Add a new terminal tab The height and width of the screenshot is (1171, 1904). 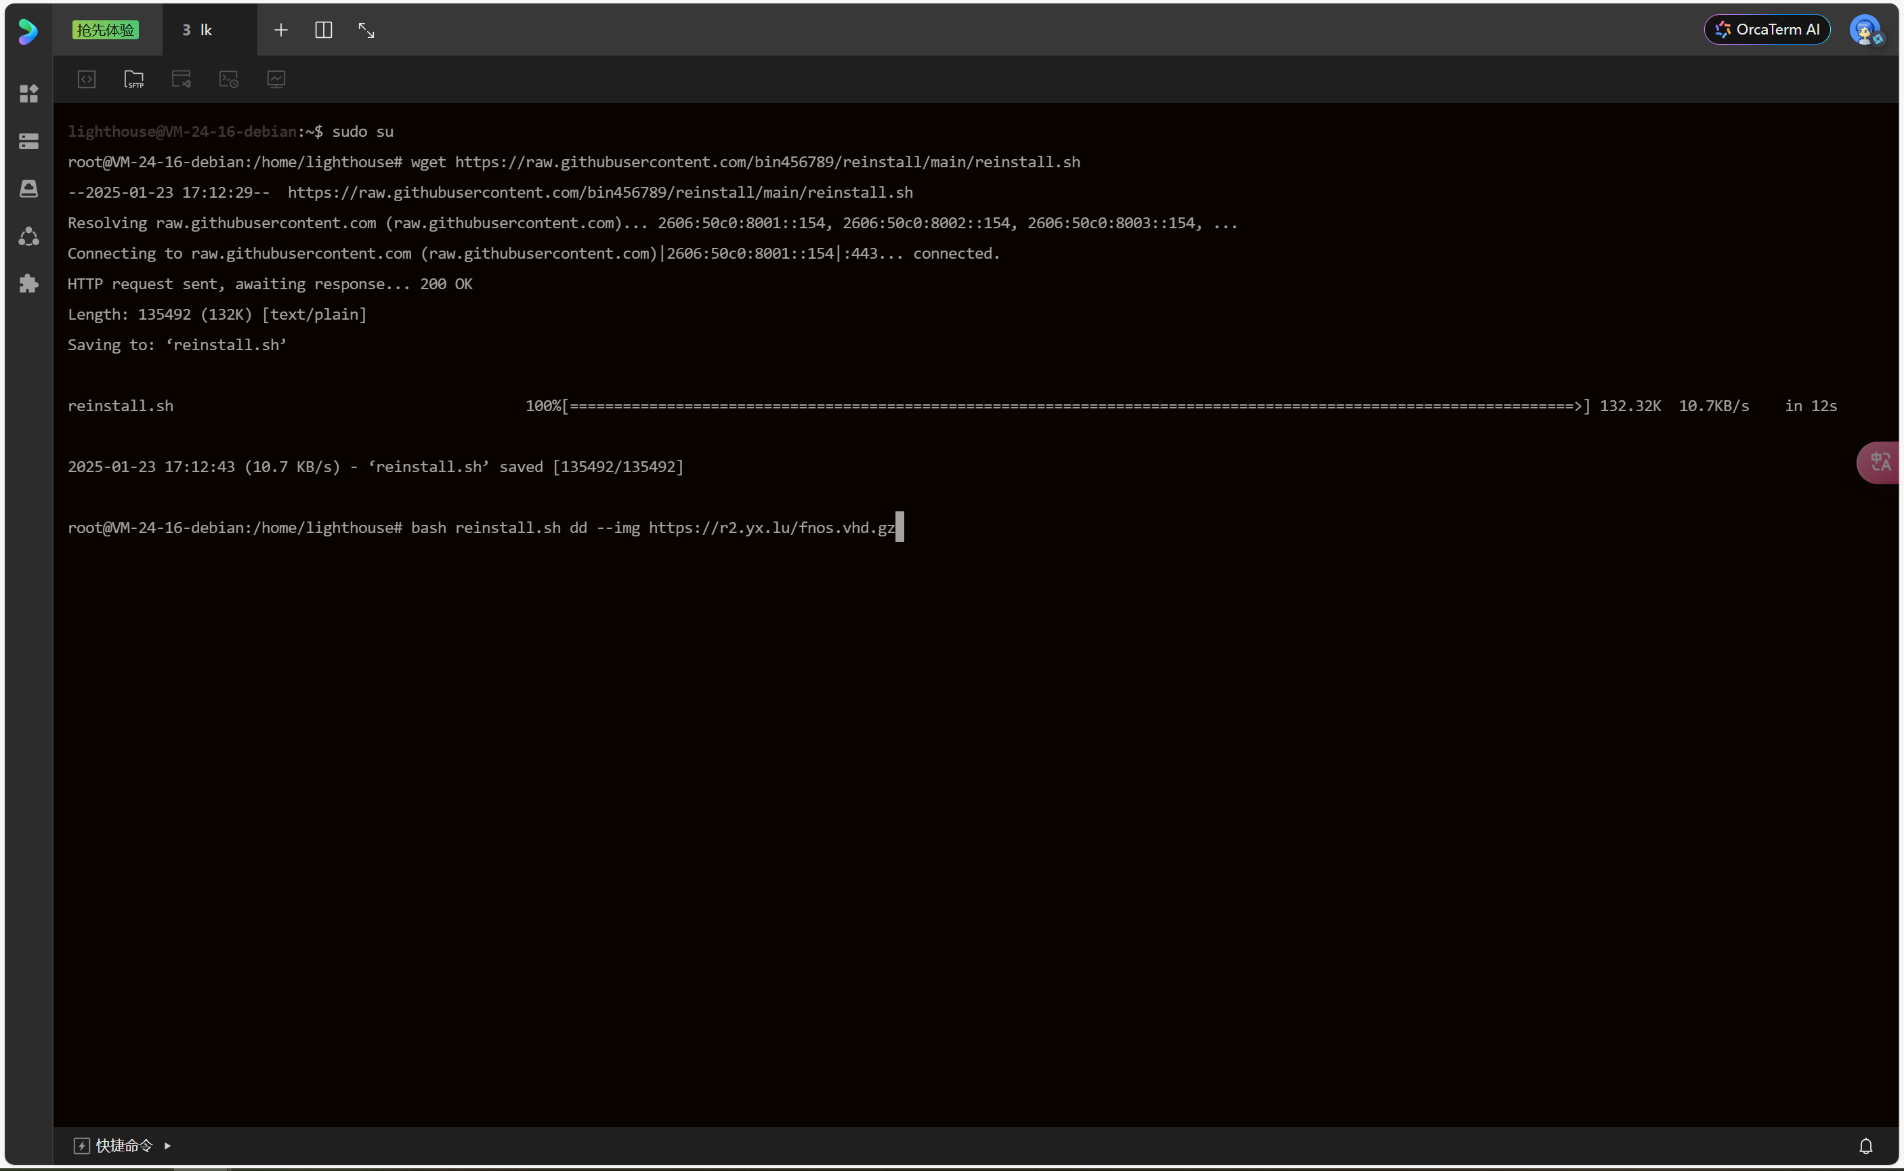281,30
